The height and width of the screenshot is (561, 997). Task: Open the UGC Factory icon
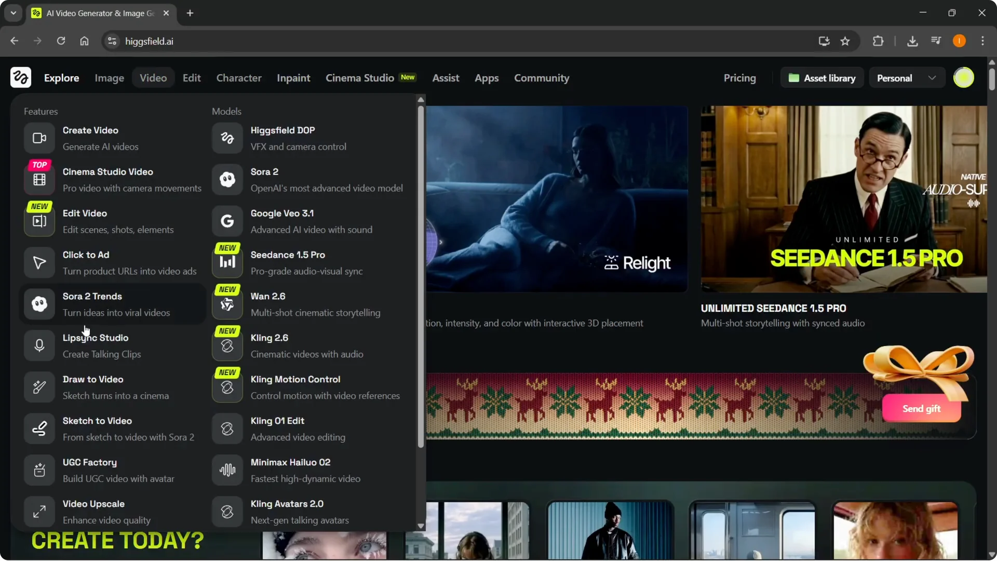point(39,470)
